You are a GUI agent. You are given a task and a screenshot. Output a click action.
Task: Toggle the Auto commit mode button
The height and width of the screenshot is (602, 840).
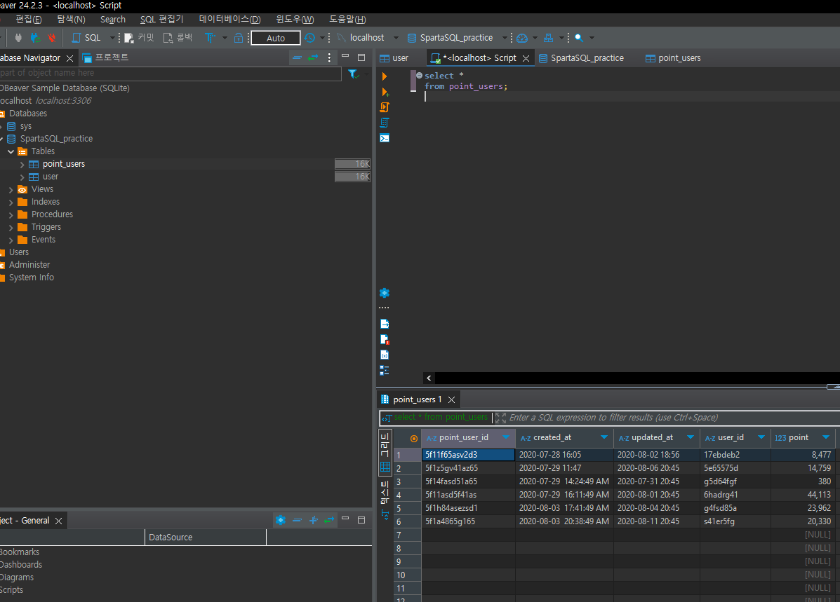pos(275,37)
